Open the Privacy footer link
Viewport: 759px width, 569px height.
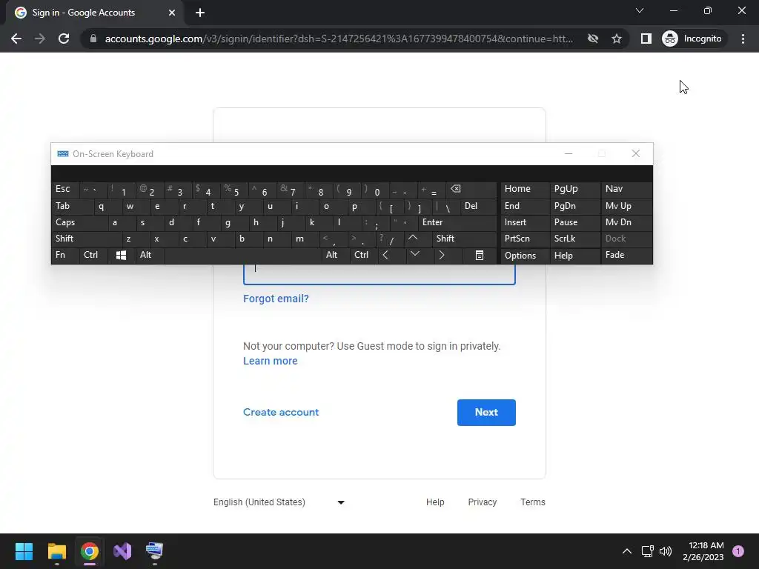482,502
